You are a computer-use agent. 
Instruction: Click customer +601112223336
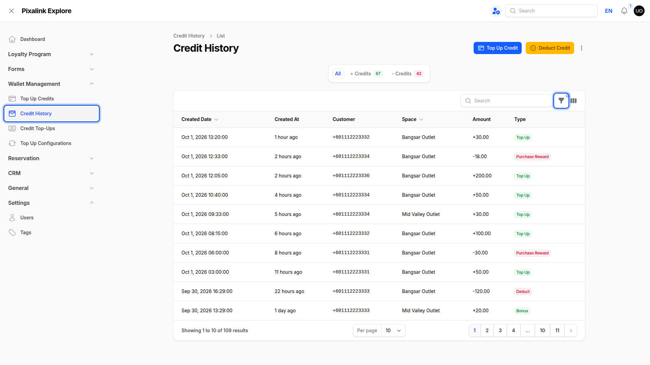click(351, 176)
